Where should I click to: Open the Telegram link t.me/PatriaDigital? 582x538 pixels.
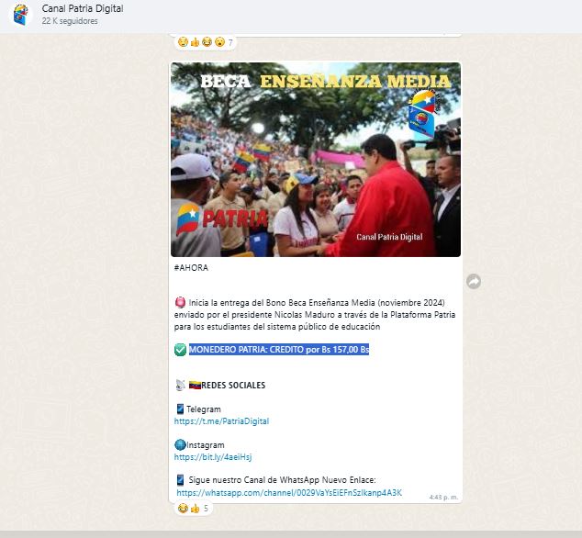tap(221, 421)
